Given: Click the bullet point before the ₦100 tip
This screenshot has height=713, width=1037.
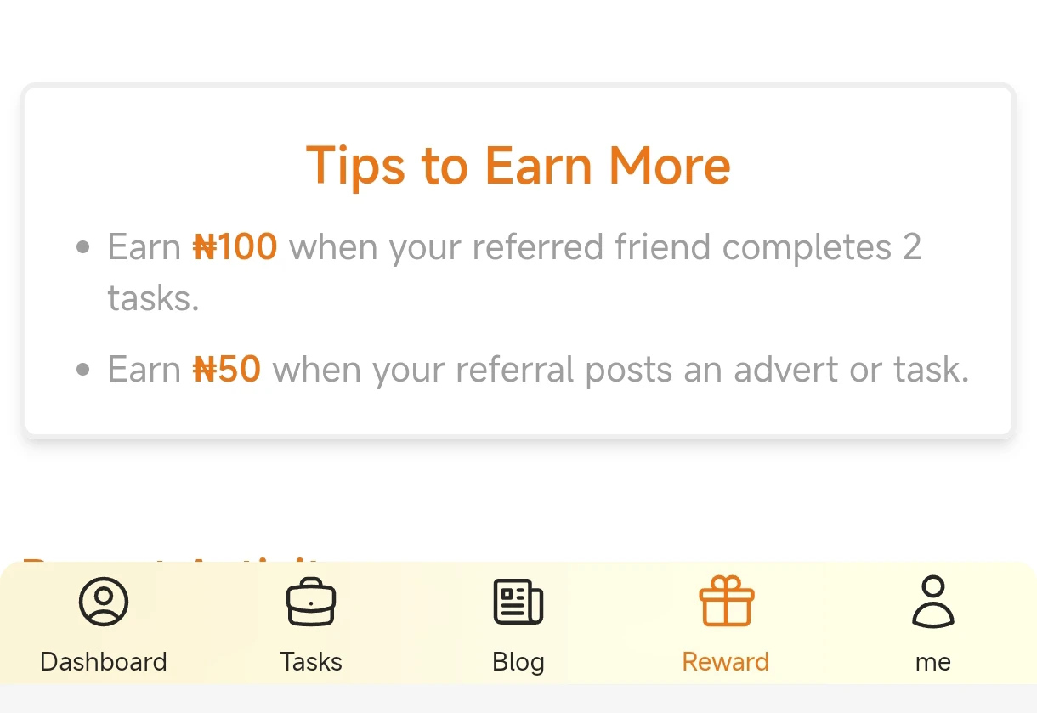Looking at the screenshot, I should coord(83,248).
